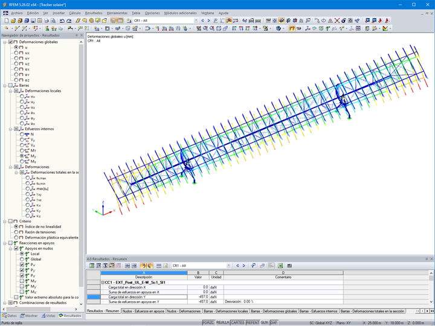The image size is (435, 326).
Task: Click the 'Suma de esfuerzos en apoyos en X' cell
Action: click(x=144, y=292)
